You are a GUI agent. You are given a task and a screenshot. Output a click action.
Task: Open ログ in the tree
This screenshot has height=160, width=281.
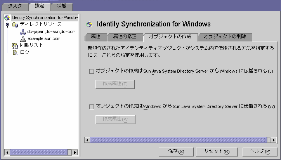[24, 52]
